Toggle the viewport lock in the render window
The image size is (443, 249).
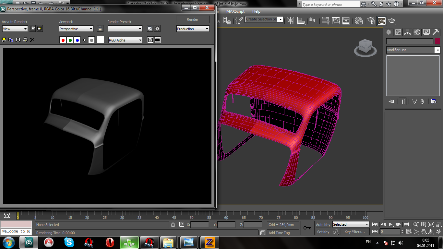click(x=100, y=29)
